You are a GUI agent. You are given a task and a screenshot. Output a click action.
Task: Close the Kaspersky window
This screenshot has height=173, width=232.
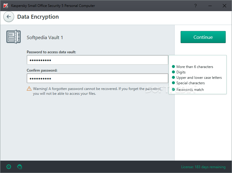point(224,6)
